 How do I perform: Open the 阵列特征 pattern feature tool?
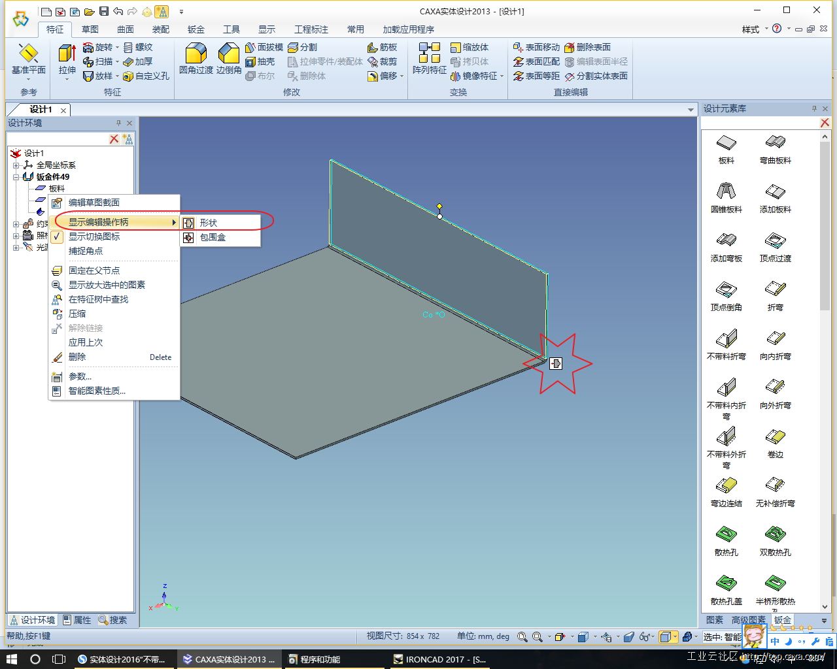(429, 55)
